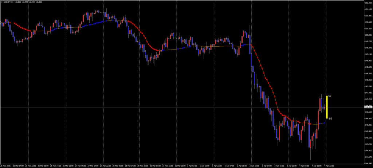
Task: Click the 25 Mar 2025 date label
Action: (5, 166)
